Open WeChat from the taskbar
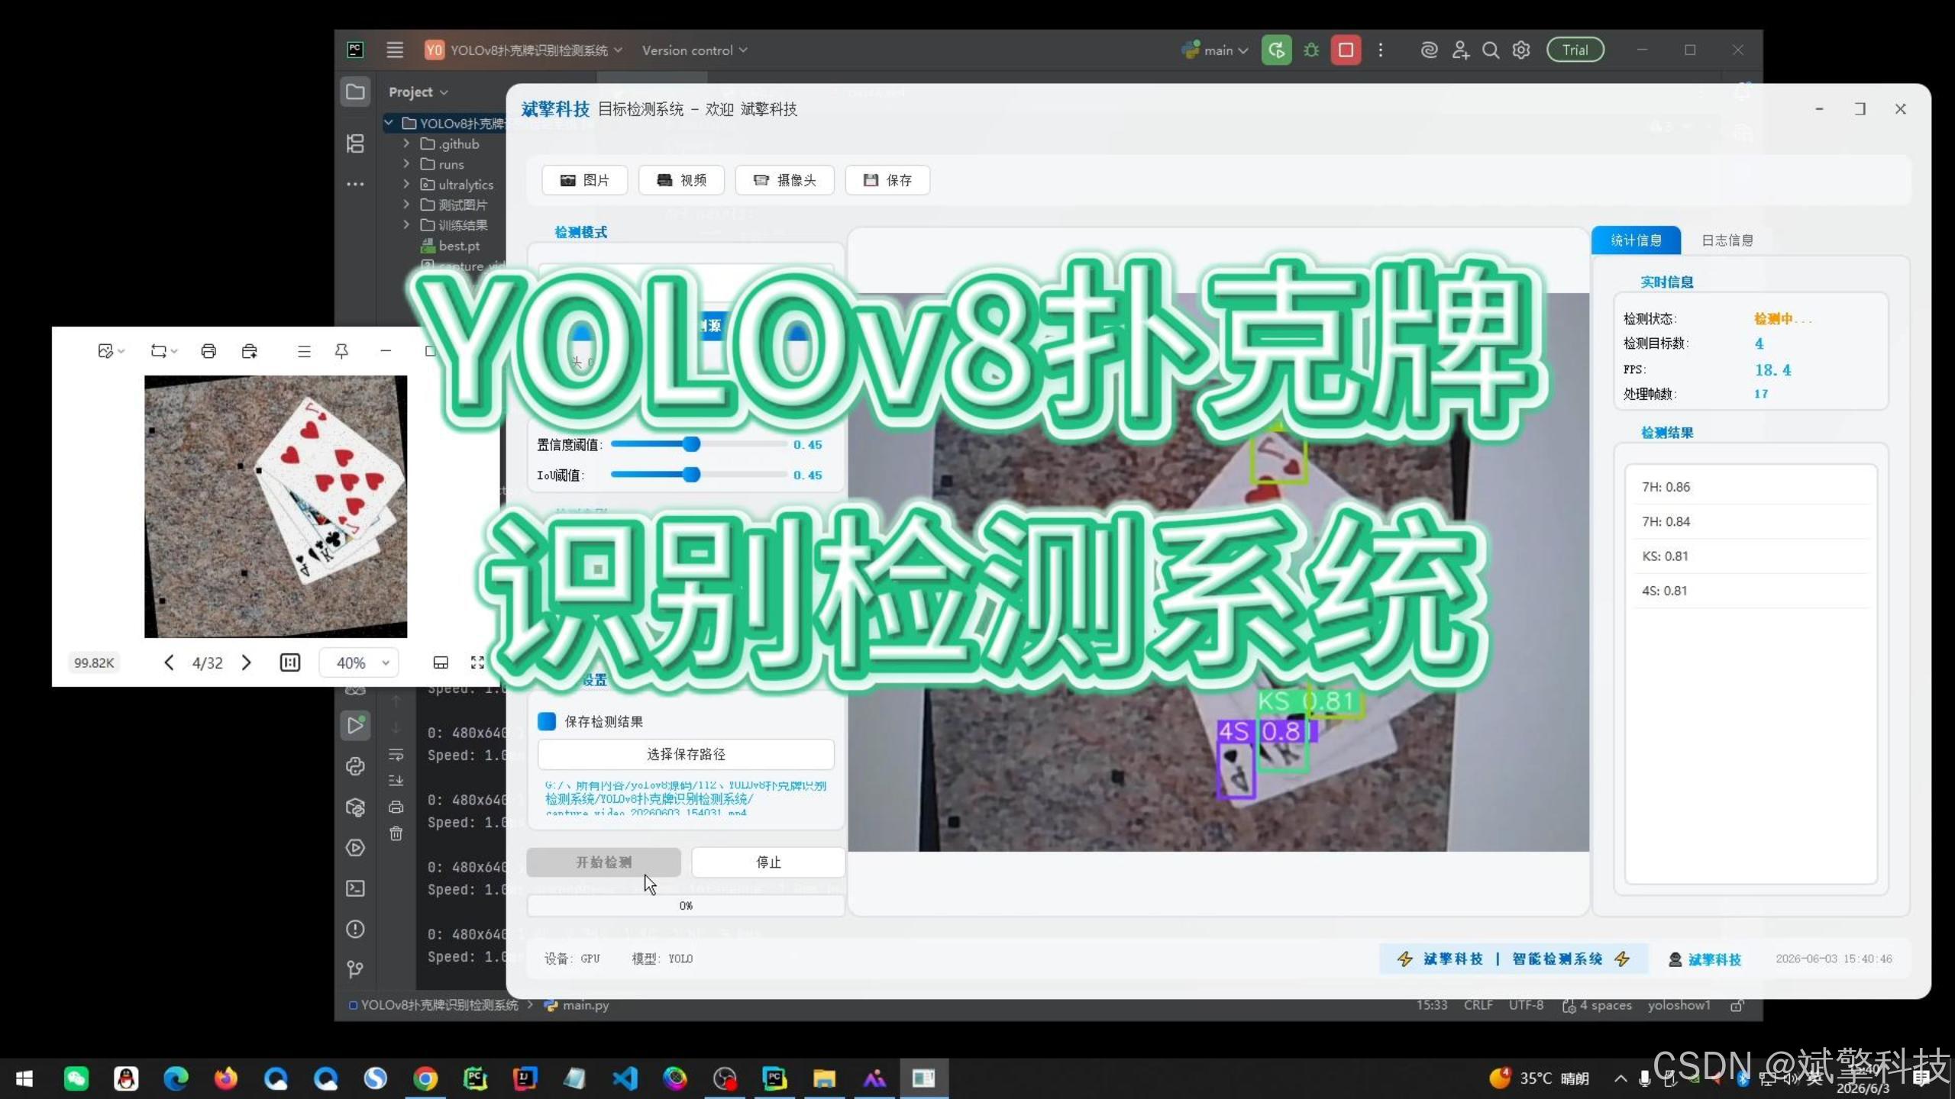 pos(76,1078)
